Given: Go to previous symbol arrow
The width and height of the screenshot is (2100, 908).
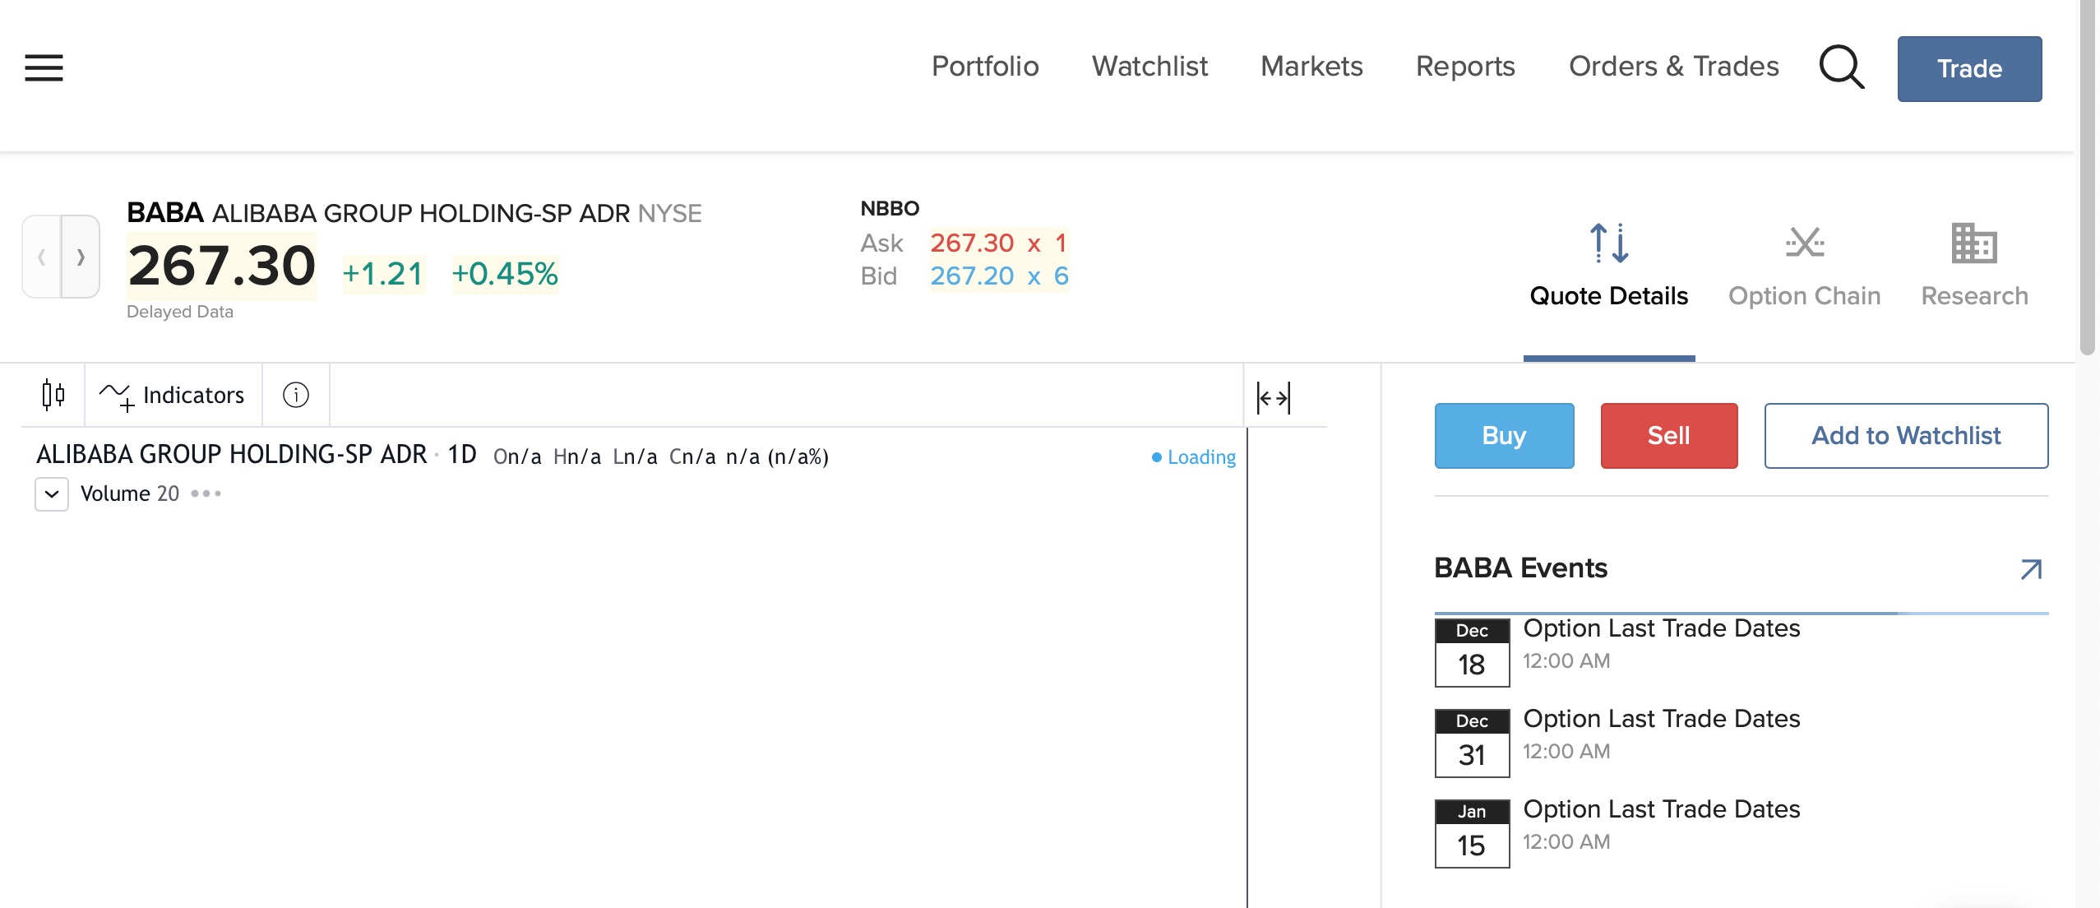Looking at the screenshot, I should [x=41, y=257].
